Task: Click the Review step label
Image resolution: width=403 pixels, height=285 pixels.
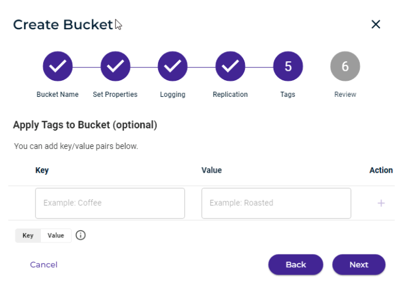Action: coord(345,95)
